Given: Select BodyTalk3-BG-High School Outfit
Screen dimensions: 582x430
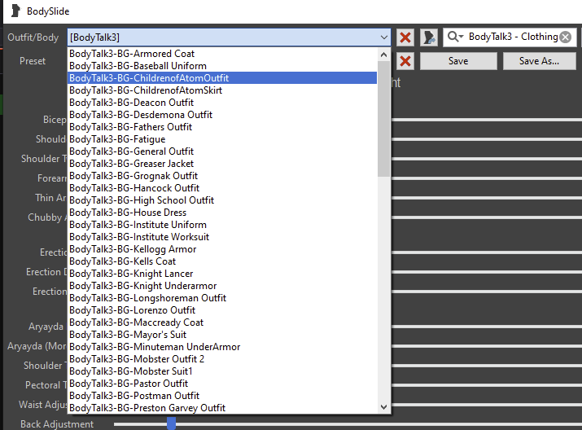Looking at the screenshot, I should pos(222,200).
